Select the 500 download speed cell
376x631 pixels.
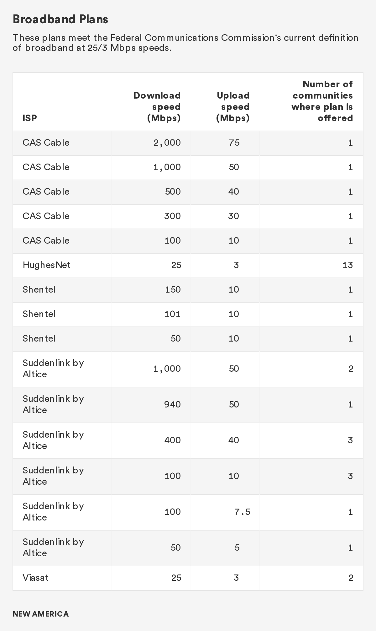point(173,192)
